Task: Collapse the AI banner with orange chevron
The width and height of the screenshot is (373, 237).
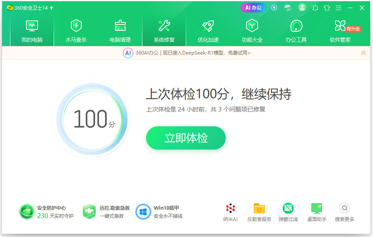Action: coord(363,53)
